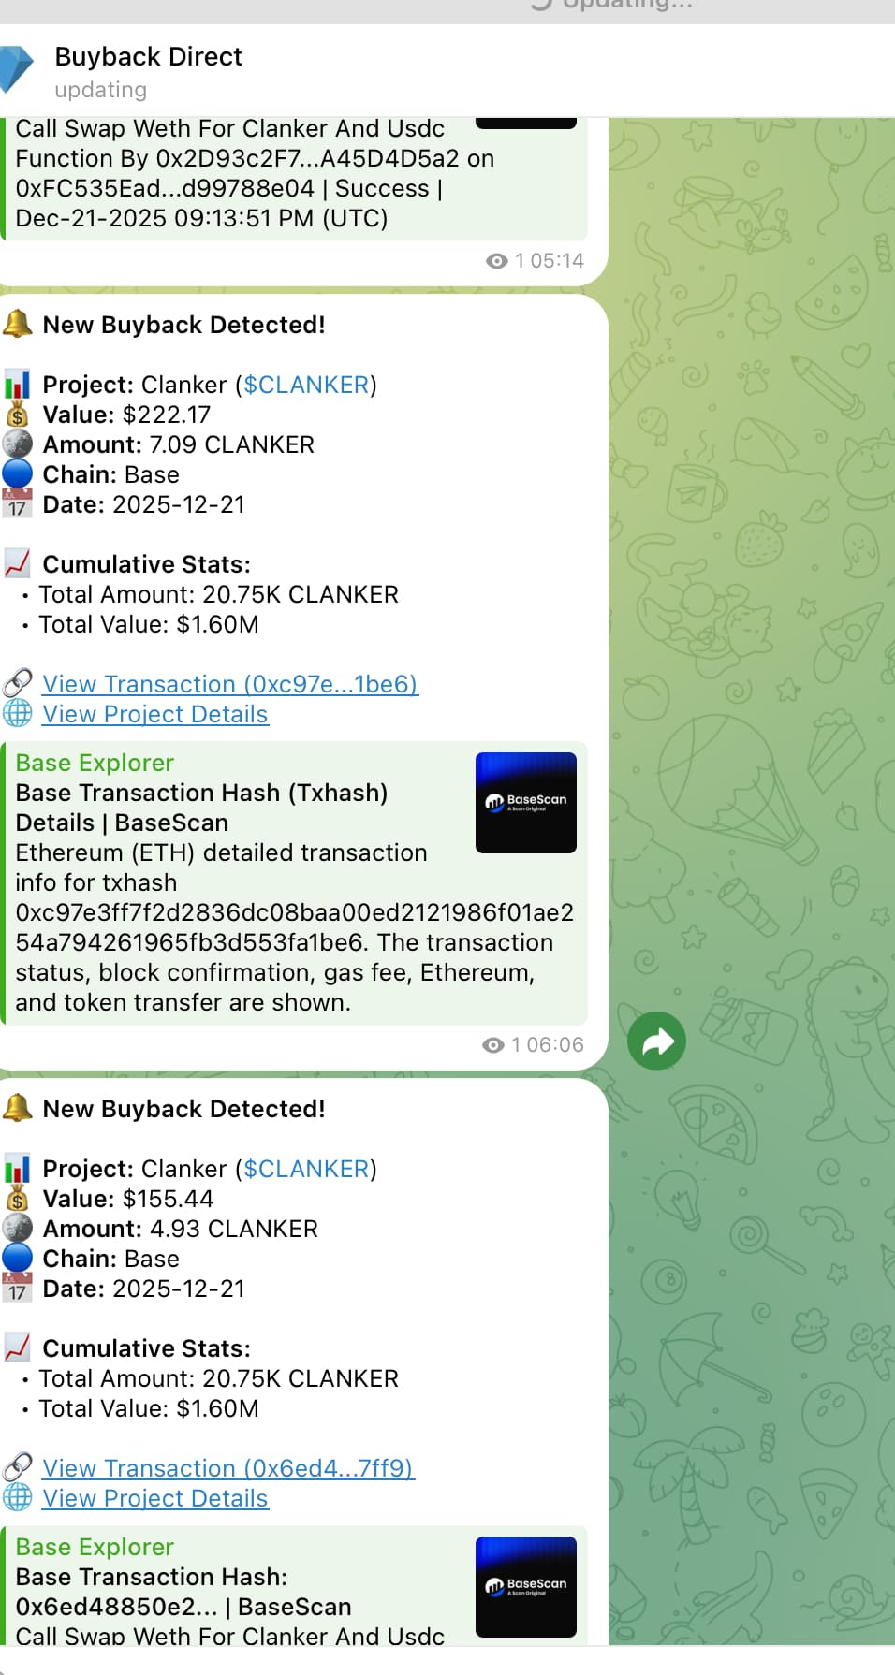The width and height of the screenshot is (895, 1675).
Task: Tap $CLANKER ticker in the $222.17 message
Action: click(306, 385)
